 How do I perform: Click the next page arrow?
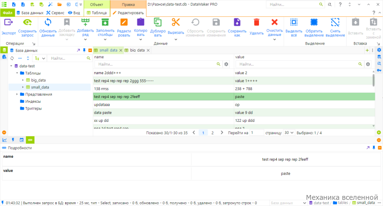click(x=222, y=132)
